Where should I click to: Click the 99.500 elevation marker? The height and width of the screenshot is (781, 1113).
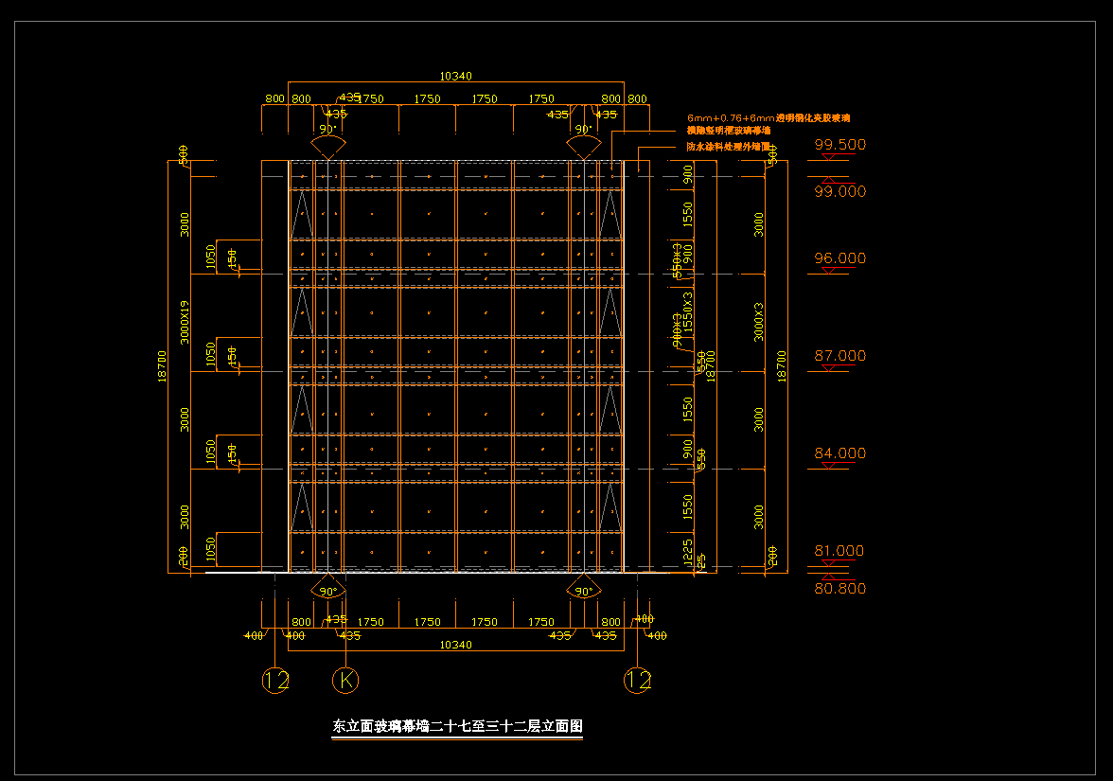click(x=839, y=145)
